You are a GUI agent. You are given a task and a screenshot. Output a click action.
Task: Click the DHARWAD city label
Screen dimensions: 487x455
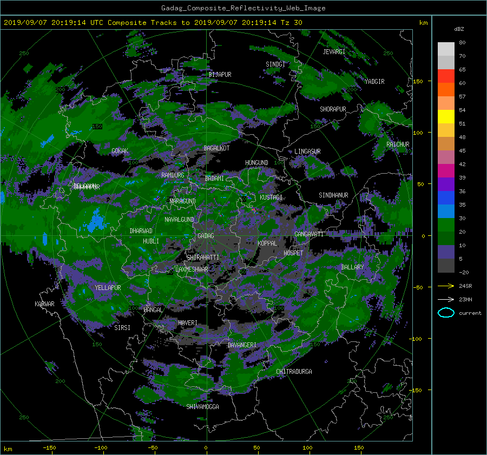(x=141, y=231)
